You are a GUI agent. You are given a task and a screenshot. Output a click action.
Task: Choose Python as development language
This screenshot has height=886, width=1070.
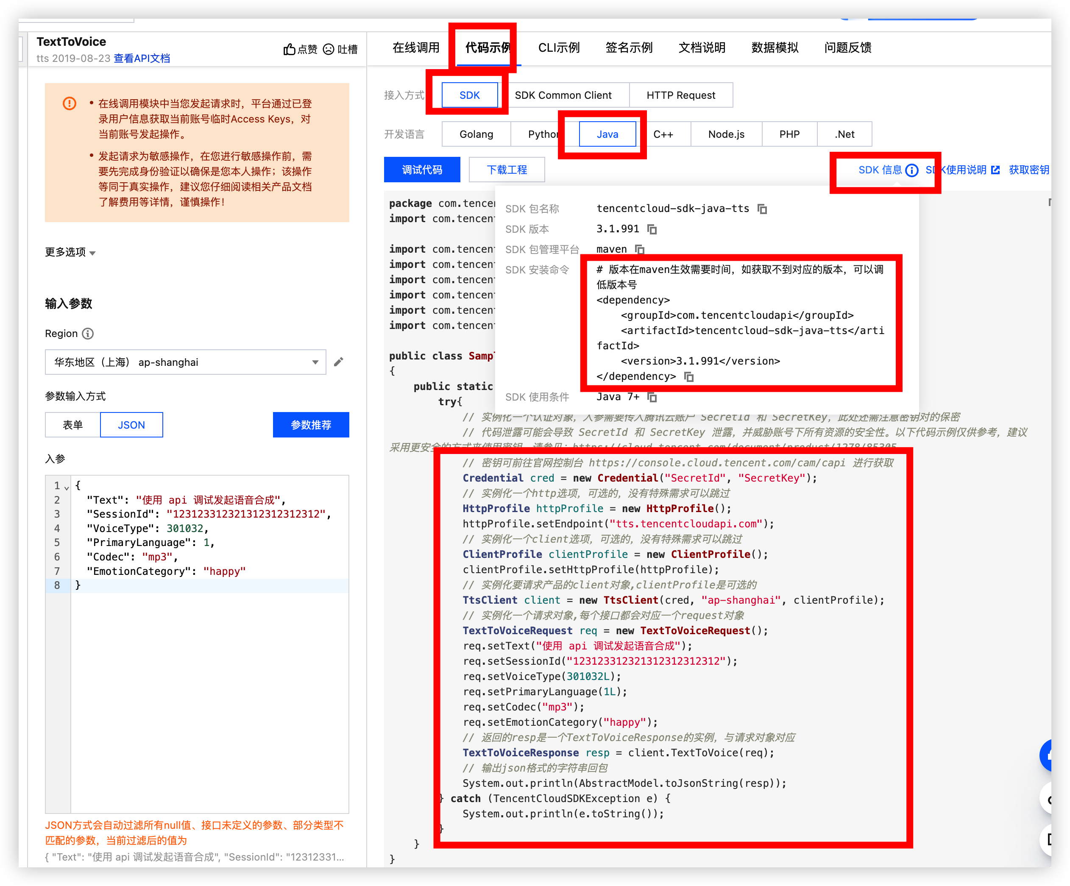click(545, 134)
